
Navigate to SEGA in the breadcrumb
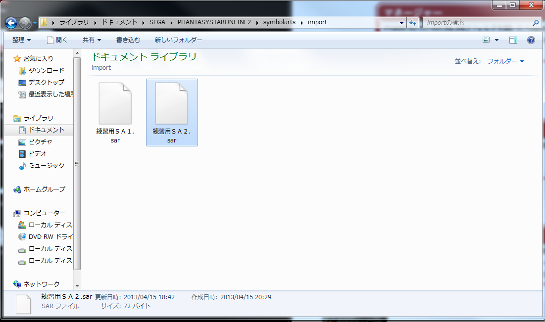click(157, 22)
